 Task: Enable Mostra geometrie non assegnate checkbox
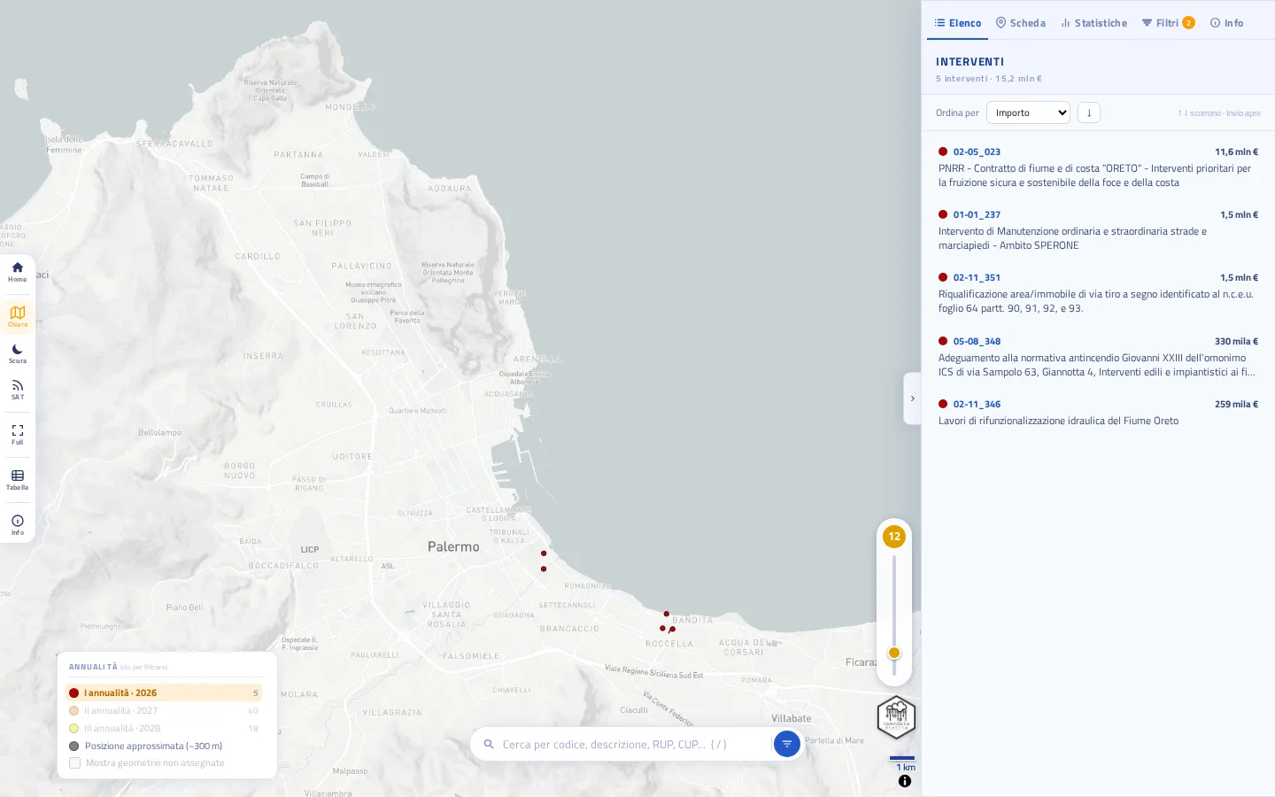coord(74,763)
